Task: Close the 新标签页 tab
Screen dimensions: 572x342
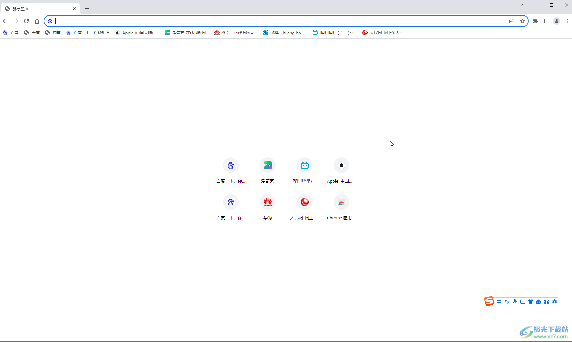Action: [74, 9]
